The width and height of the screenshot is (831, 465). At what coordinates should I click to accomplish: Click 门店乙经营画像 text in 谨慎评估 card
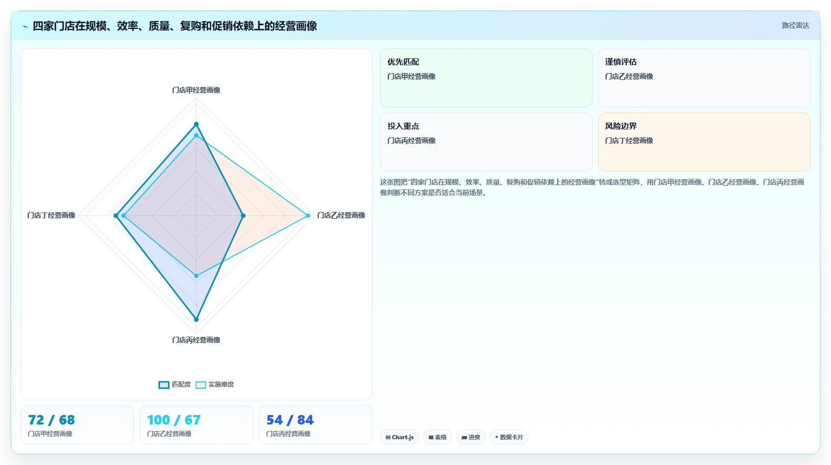(x=629, y=77)
